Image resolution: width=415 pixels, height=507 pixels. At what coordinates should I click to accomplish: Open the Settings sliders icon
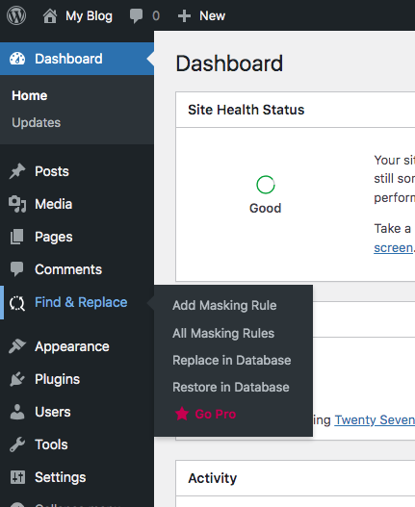[17, 477]
